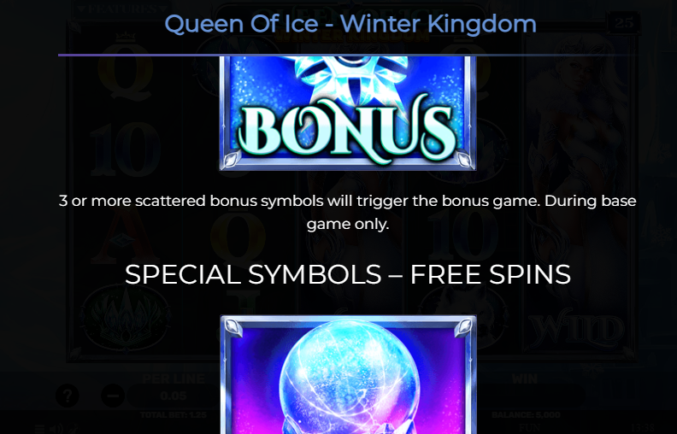Click the bonus game description text
This screenshot has height=434, width=677.
[348, 212]
